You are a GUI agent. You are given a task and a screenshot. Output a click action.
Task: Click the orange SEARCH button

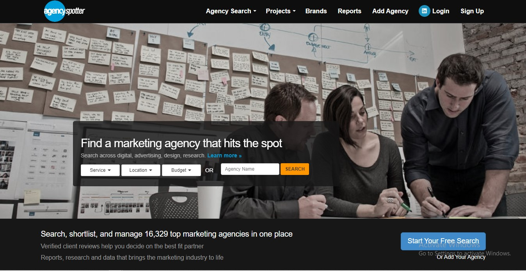coord(295,169)
